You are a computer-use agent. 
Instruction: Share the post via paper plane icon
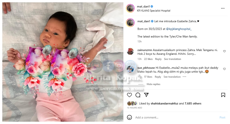click(146, 95)
